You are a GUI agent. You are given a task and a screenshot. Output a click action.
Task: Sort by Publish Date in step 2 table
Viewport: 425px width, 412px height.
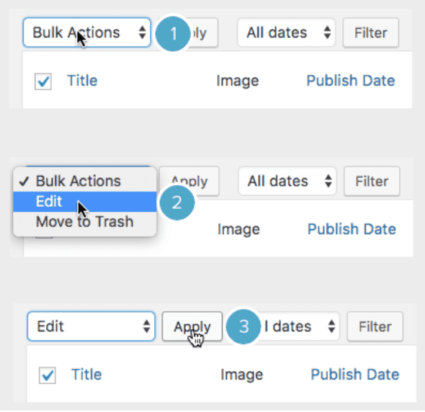pos(352,229)
